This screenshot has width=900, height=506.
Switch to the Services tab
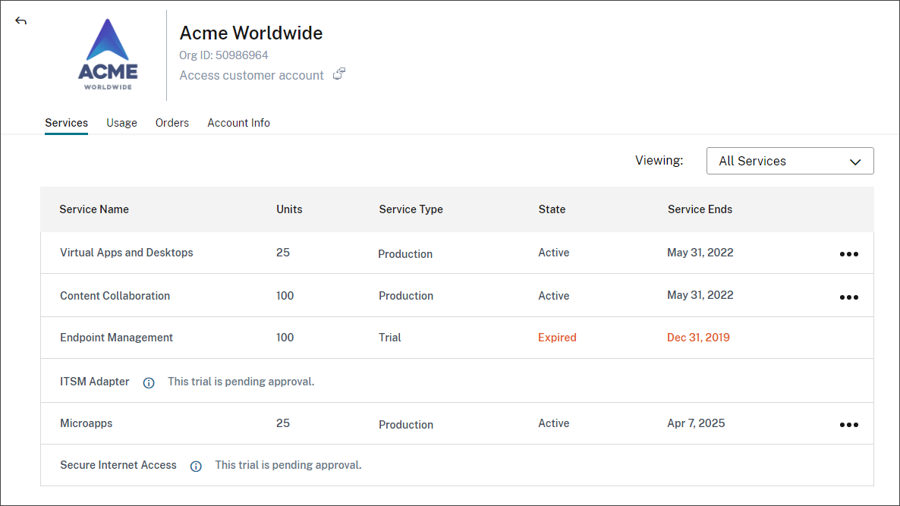click(67, 123)
